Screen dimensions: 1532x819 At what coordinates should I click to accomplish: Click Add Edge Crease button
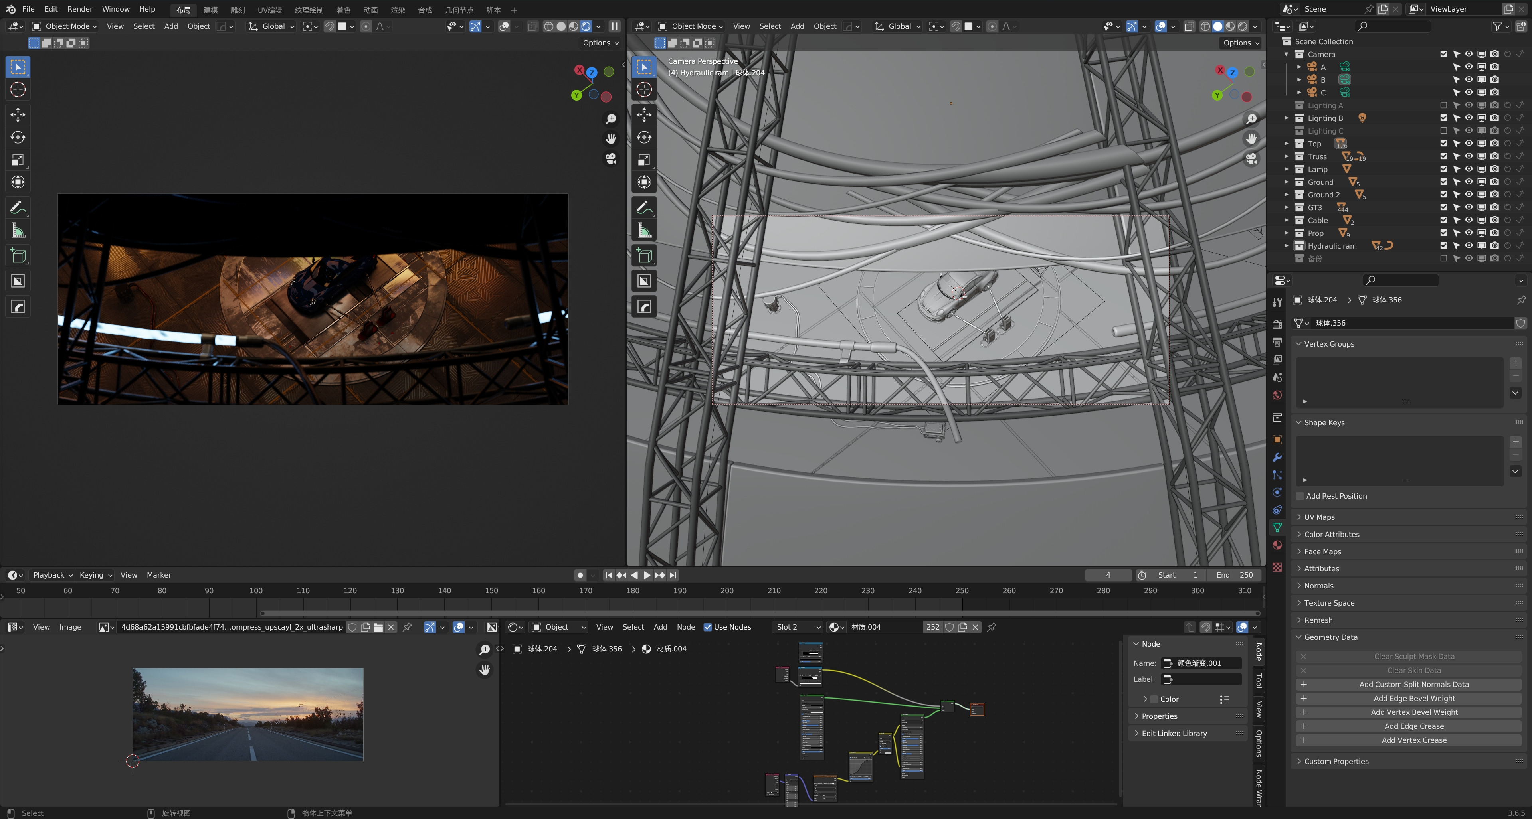pos(1408,726)
